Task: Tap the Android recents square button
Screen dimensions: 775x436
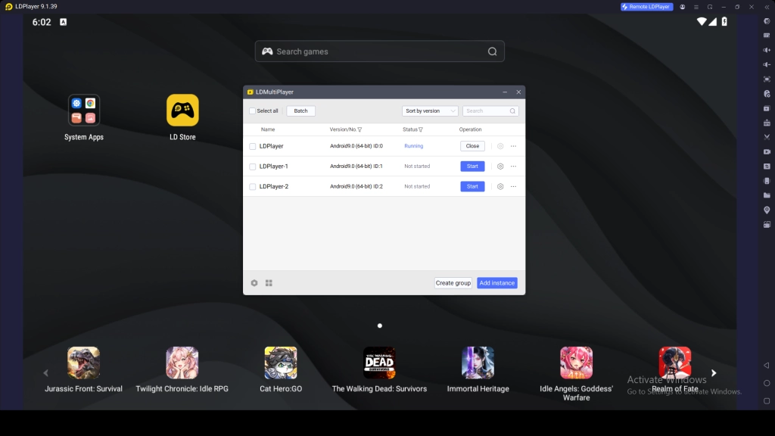Action: tap(767, 401)
